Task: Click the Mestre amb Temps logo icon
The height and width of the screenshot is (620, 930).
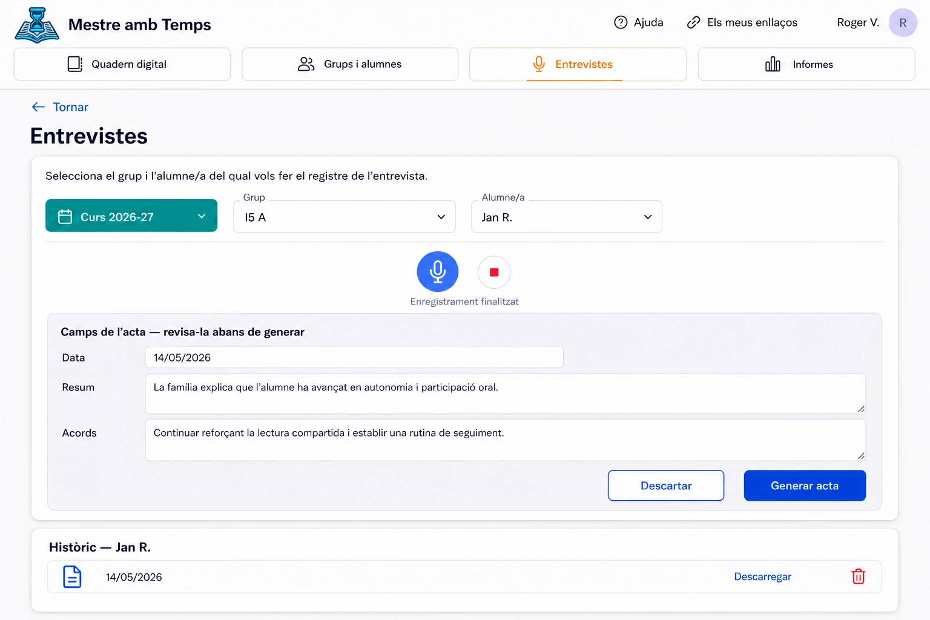Action: tap(37, 25)
